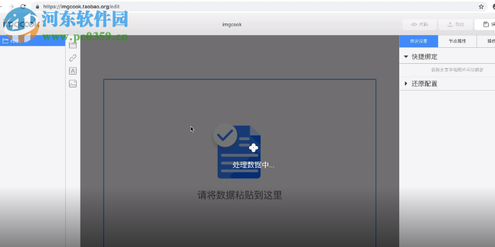The width and height of the screenshot is (495, 247).
Task: Click the 导出 export button
Action: pyautogui.click(x=455, y=24)
